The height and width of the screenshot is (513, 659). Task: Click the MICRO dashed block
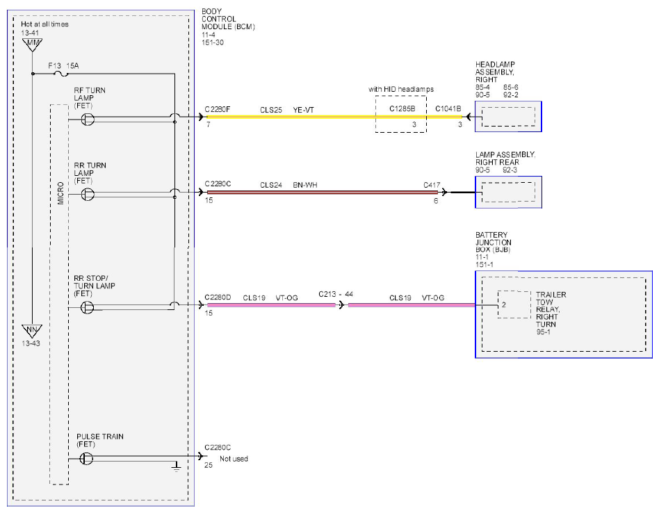coord(59,295)
